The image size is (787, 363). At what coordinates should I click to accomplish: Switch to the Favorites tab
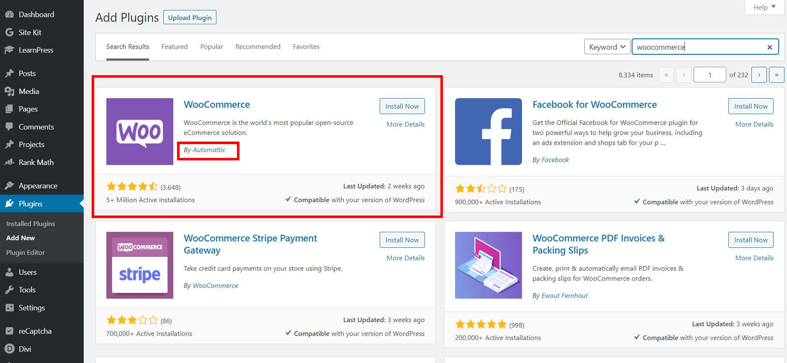click(306, 47)
